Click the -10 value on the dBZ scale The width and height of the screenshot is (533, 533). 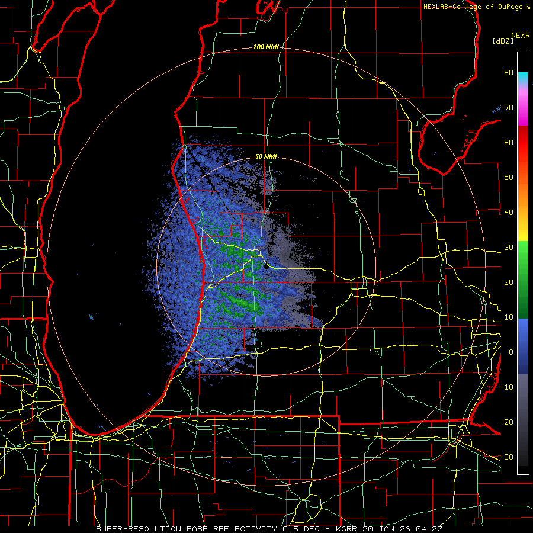tap(506, 387)
